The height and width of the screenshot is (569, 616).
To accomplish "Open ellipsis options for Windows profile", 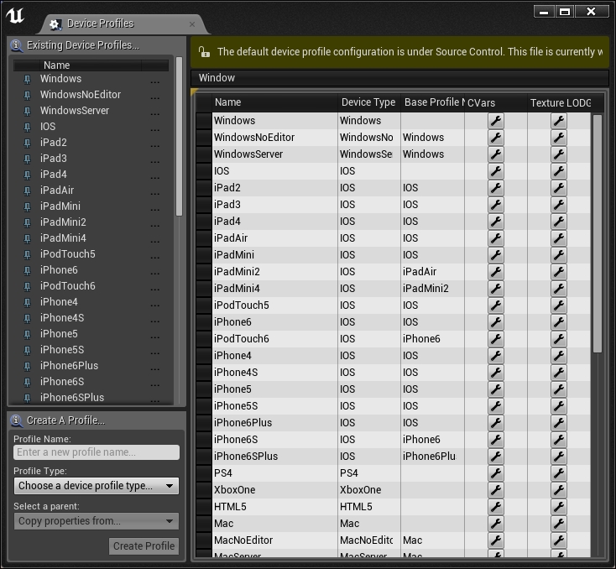I will click(155, 82).
